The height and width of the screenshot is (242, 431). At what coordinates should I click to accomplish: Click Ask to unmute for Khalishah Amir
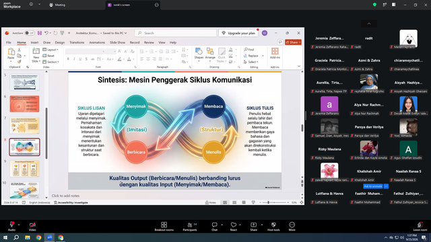pos(372,186)
